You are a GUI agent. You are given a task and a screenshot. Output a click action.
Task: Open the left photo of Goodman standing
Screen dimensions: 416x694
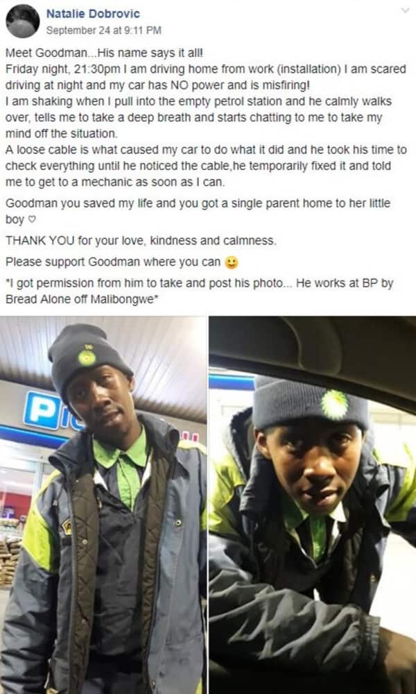[103, 505]
